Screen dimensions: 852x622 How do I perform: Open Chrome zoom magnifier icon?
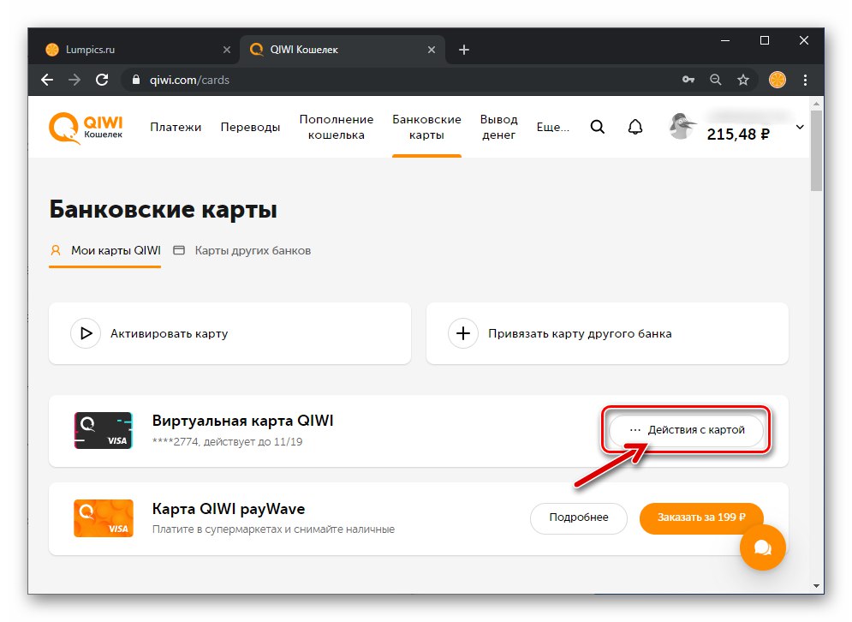(x=716, y=80)
